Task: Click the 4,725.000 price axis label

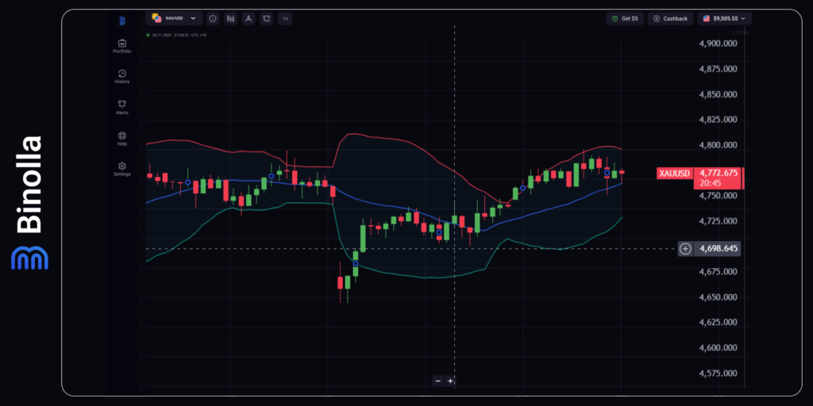Action: click(718, 221)
